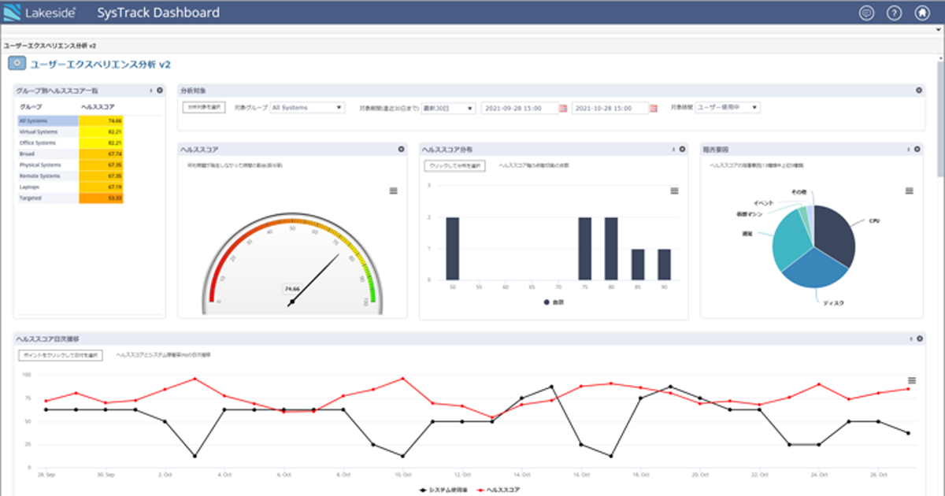
Task: Go to home via the house icon
Action: coord(921,13)
